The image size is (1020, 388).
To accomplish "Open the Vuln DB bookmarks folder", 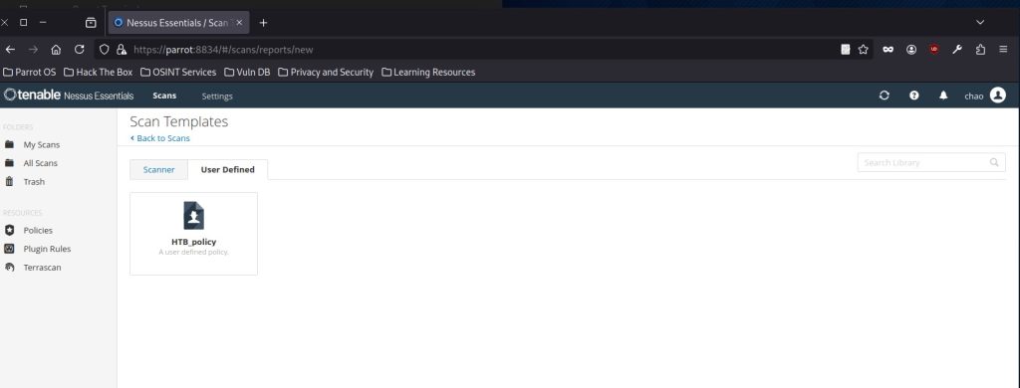I will [248, 73].
